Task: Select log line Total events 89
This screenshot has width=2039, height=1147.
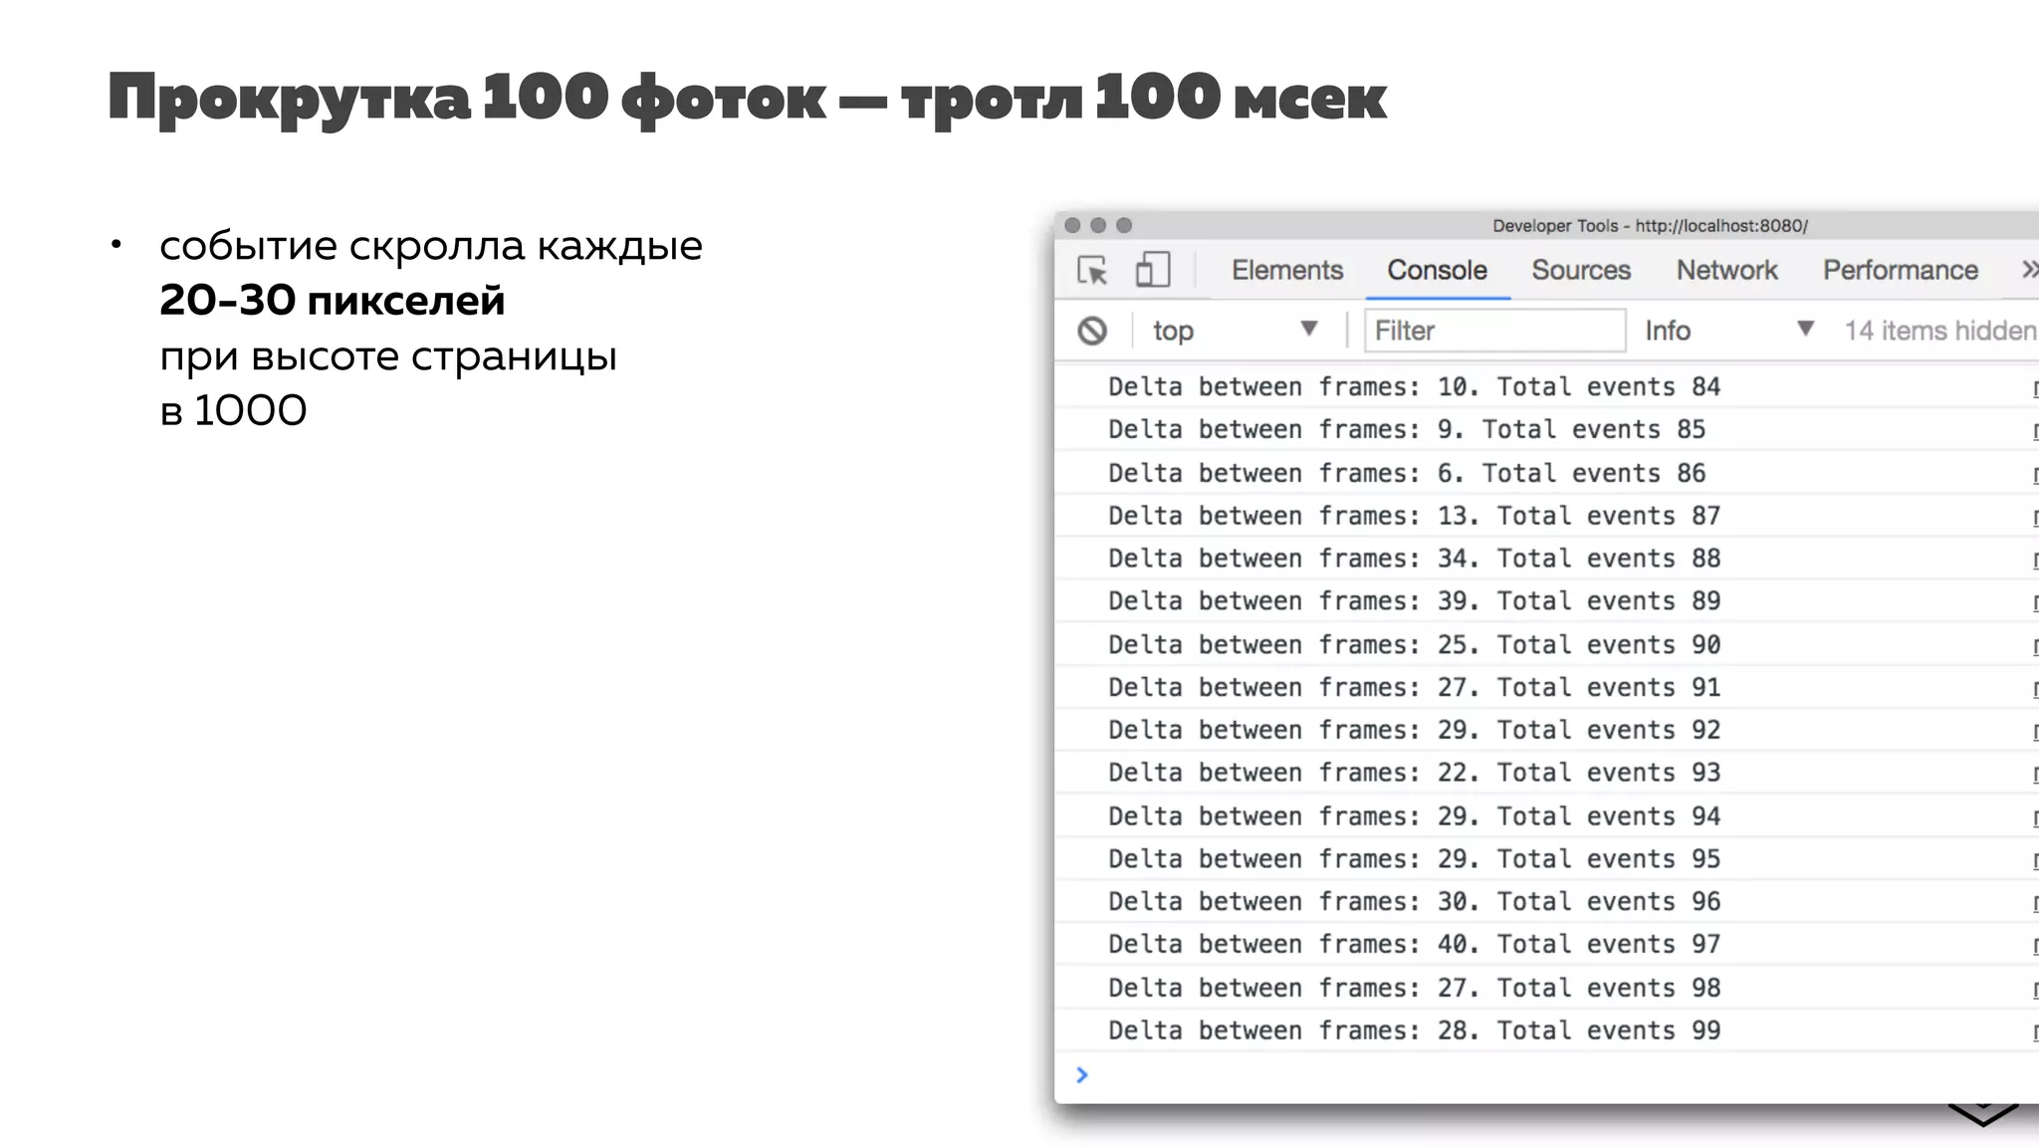Action: pos(1545,601)
